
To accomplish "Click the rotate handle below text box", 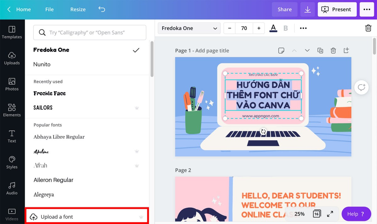I will coord(263,131).
